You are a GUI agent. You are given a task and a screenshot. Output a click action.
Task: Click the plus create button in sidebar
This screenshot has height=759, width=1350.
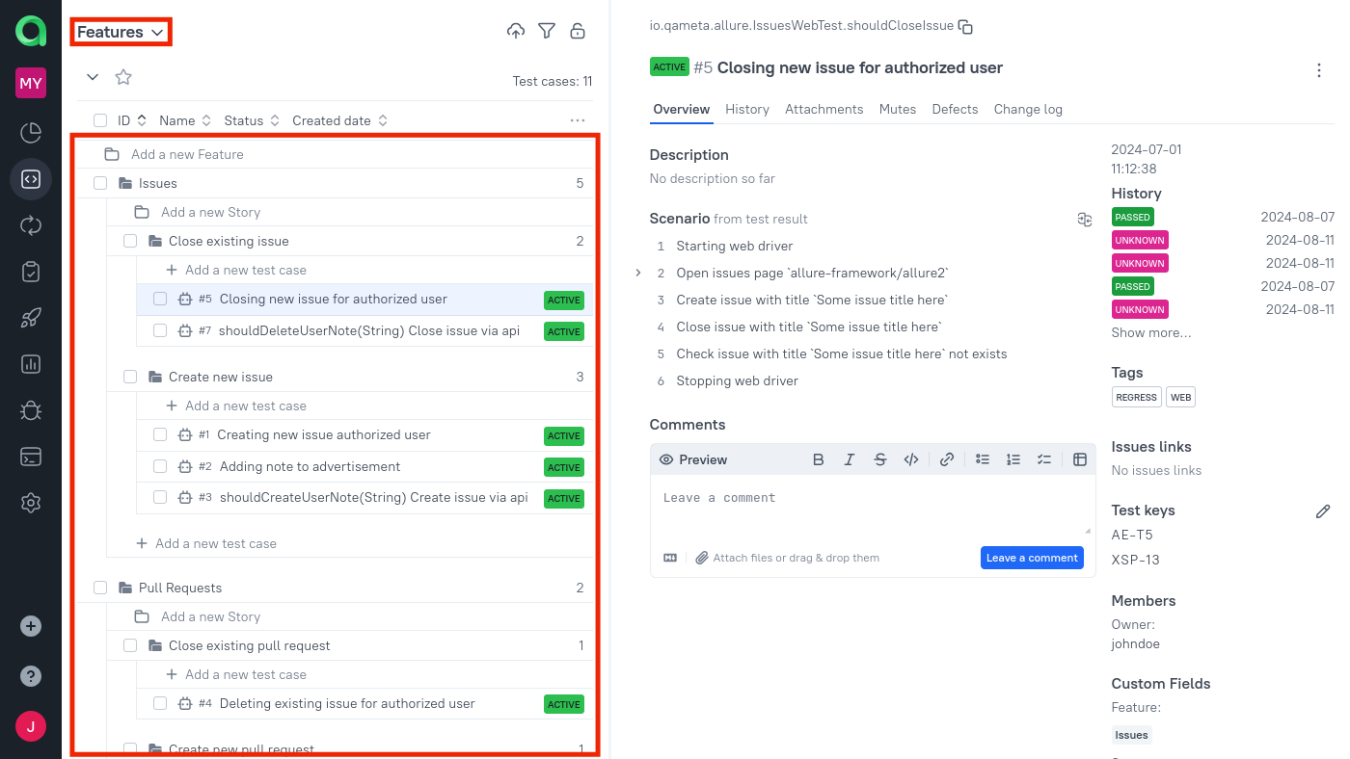[x=31, y=626]
